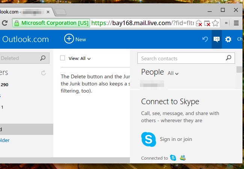Tick the select all messages checkbox
244x169 pixels.
pyautogui.click(x=62, y=58)
